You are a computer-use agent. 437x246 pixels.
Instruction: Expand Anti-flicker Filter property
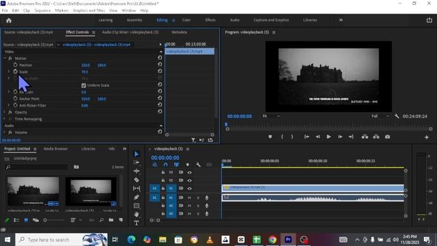pos(9,105)
